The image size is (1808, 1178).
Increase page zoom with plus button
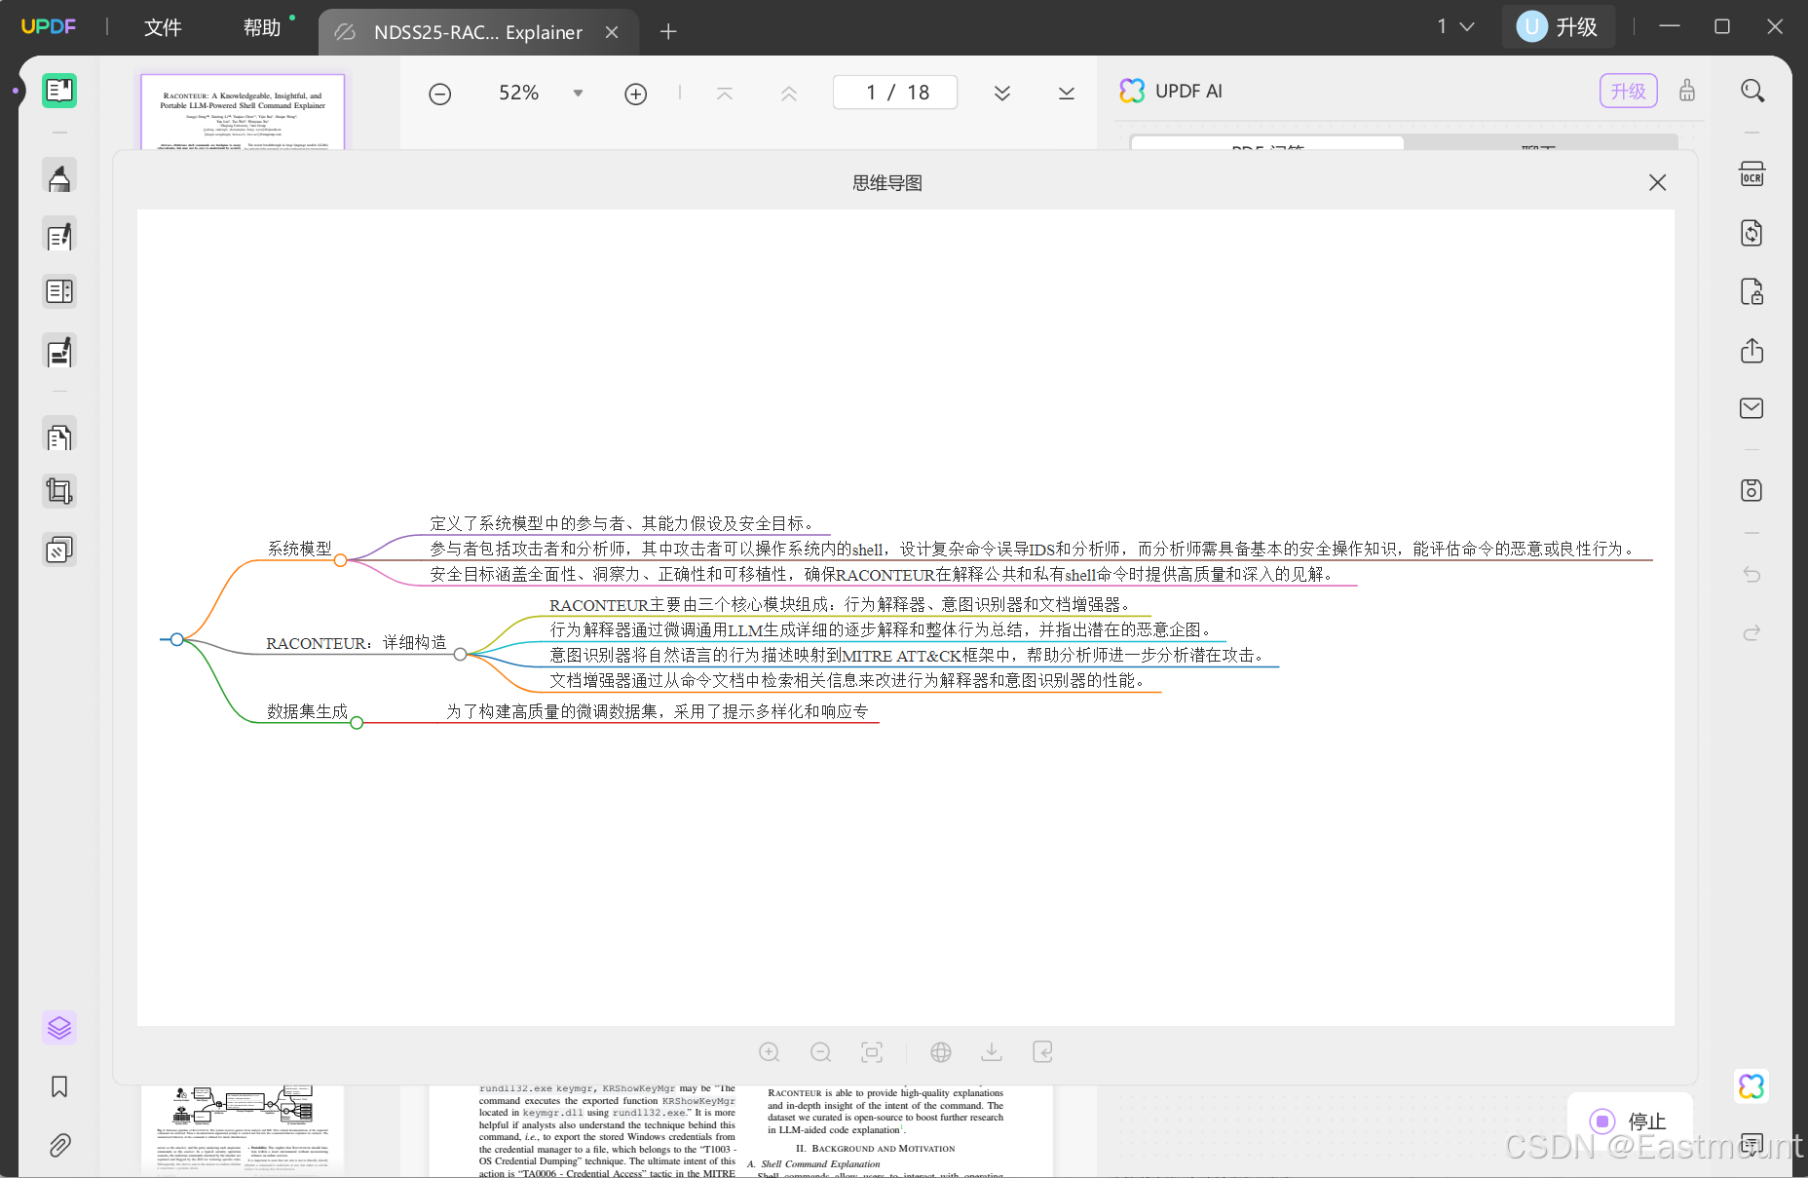(636, 94)
